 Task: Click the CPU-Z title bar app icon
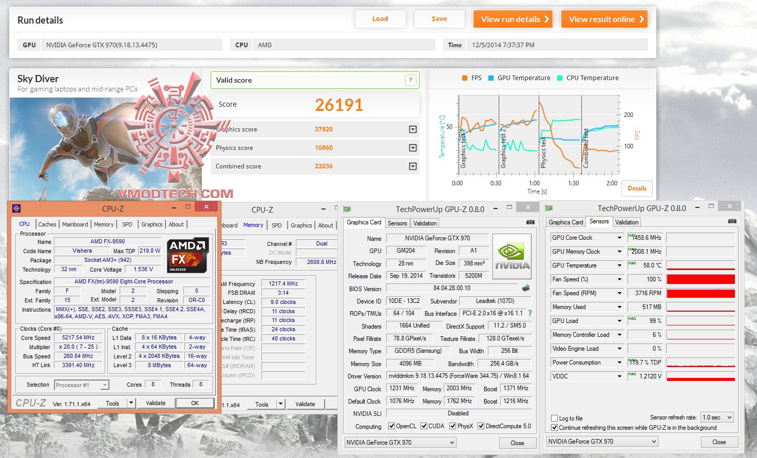tap(16, 208)
